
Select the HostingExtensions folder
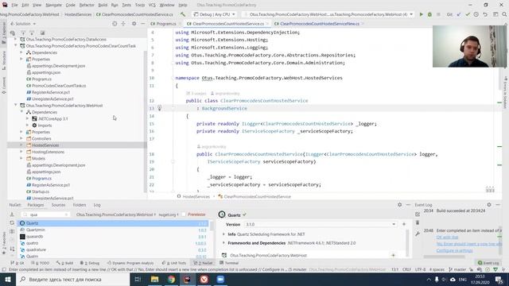point(48,152)
